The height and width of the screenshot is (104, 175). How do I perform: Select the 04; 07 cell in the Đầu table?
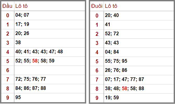(x=49, y=15)
